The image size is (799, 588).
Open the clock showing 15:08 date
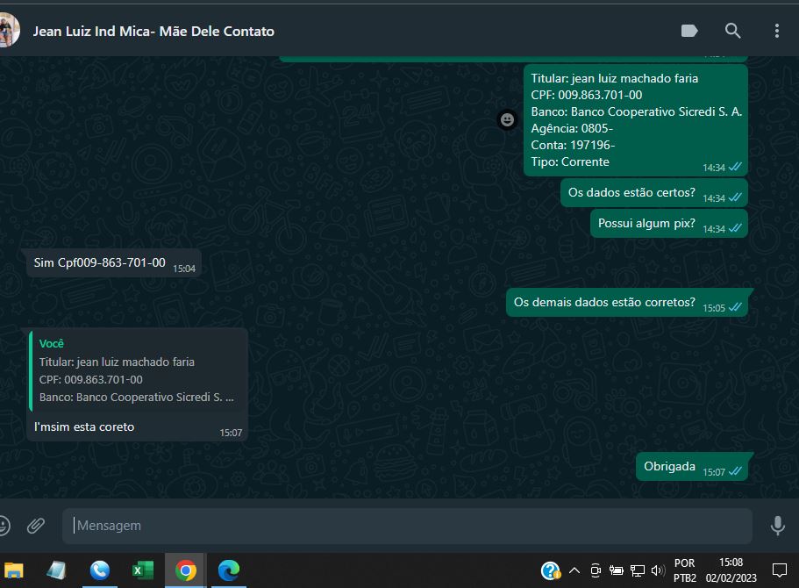731,570
